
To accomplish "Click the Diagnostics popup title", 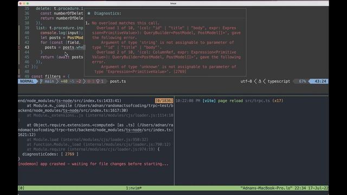I will point(107,13).
